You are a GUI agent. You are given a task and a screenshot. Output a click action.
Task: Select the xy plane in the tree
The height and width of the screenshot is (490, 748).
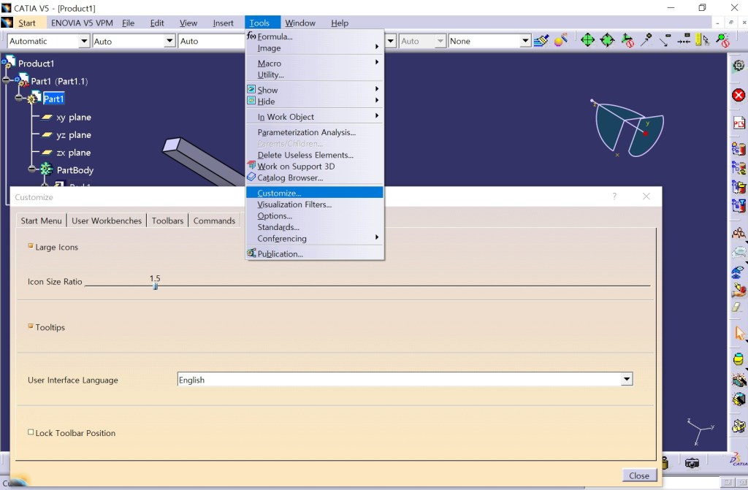coord(73,117)
